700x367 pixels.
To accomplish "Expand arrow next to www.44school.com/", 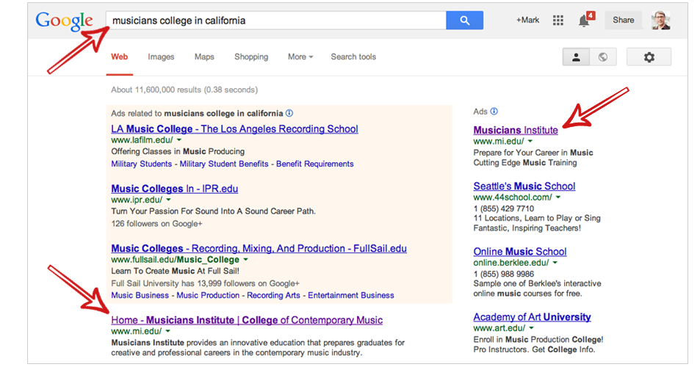I will coord(558,197).
